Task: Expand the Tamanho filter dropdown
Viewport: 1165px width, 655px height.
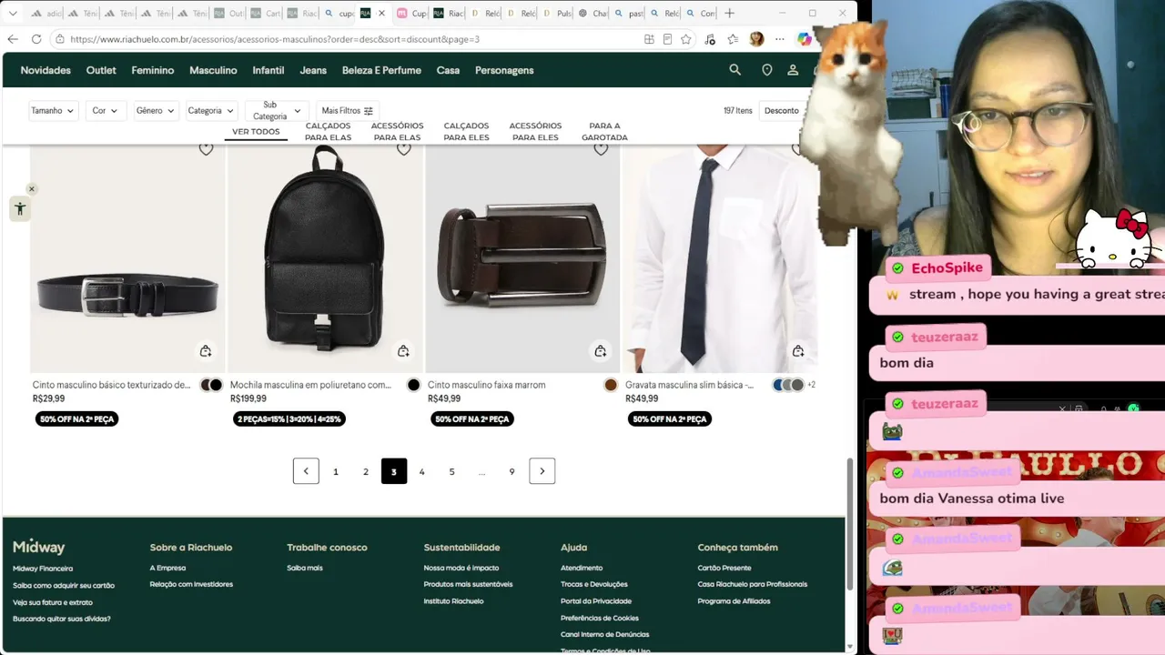Action: (53, 111)
